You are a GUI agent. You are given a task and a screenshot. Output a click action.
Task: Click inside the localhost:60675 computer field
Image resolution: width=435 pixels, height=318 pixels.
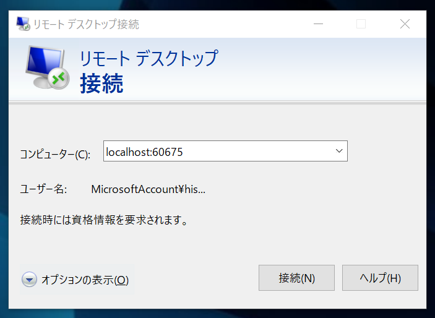(x=210, y=151)
